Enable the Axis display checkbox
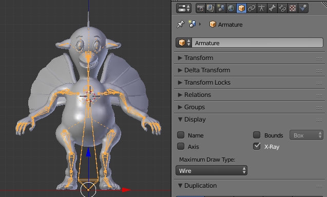The width and height of the screenshot is (327, 197). coord(181,146)
